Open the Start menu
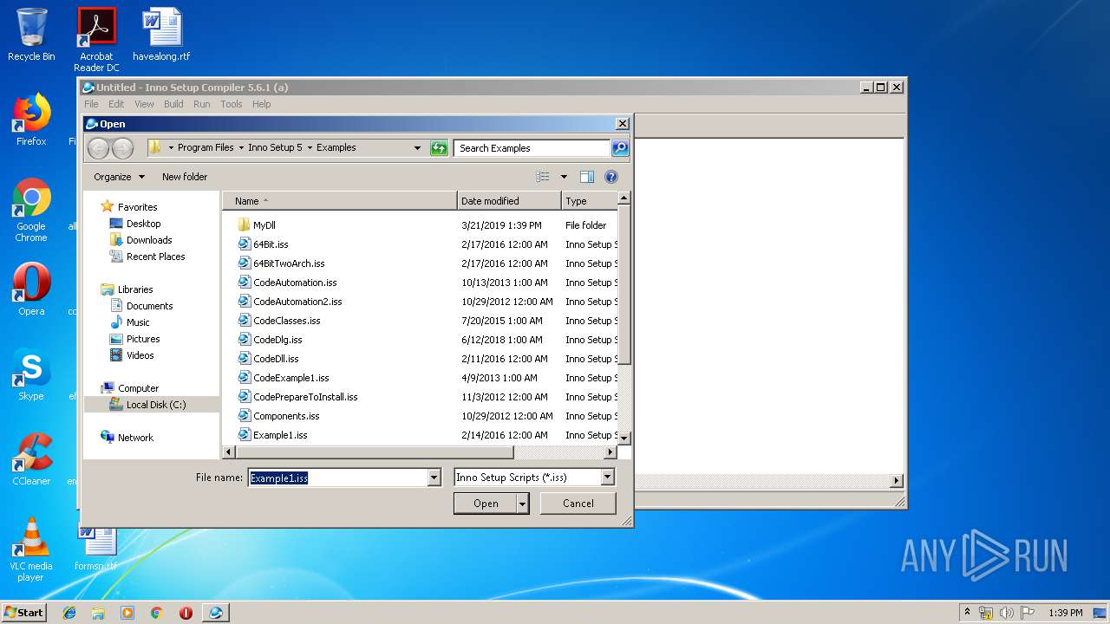 click(x=24, y=613)
